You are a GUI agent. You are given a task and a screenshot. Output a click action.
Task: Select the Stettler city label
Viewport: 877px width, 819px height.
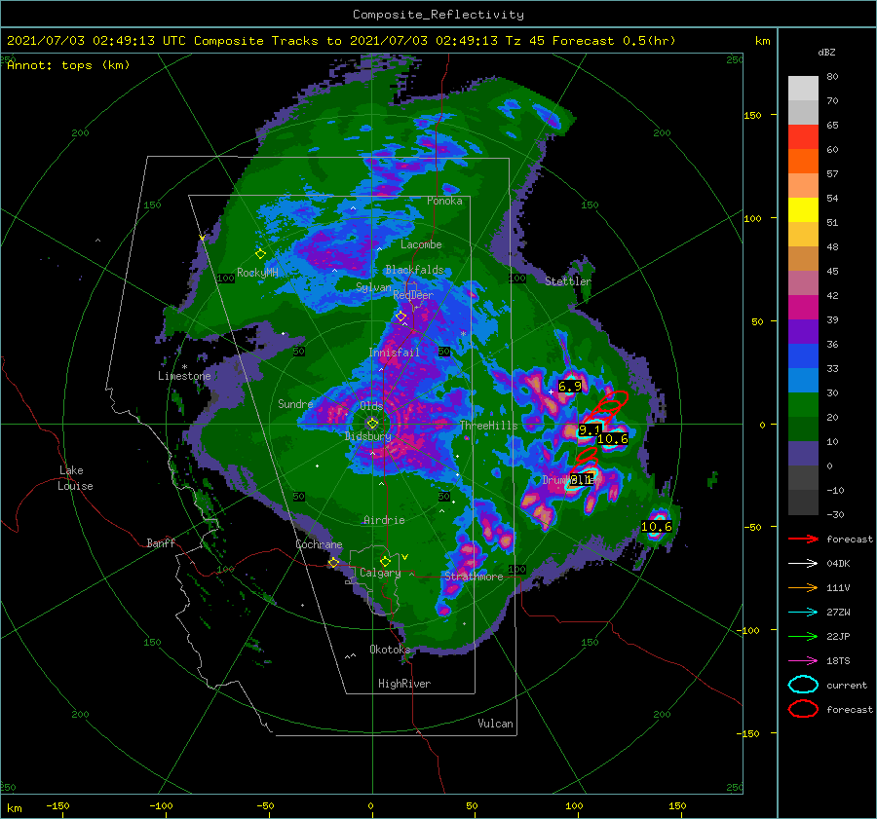coord(568,281)
